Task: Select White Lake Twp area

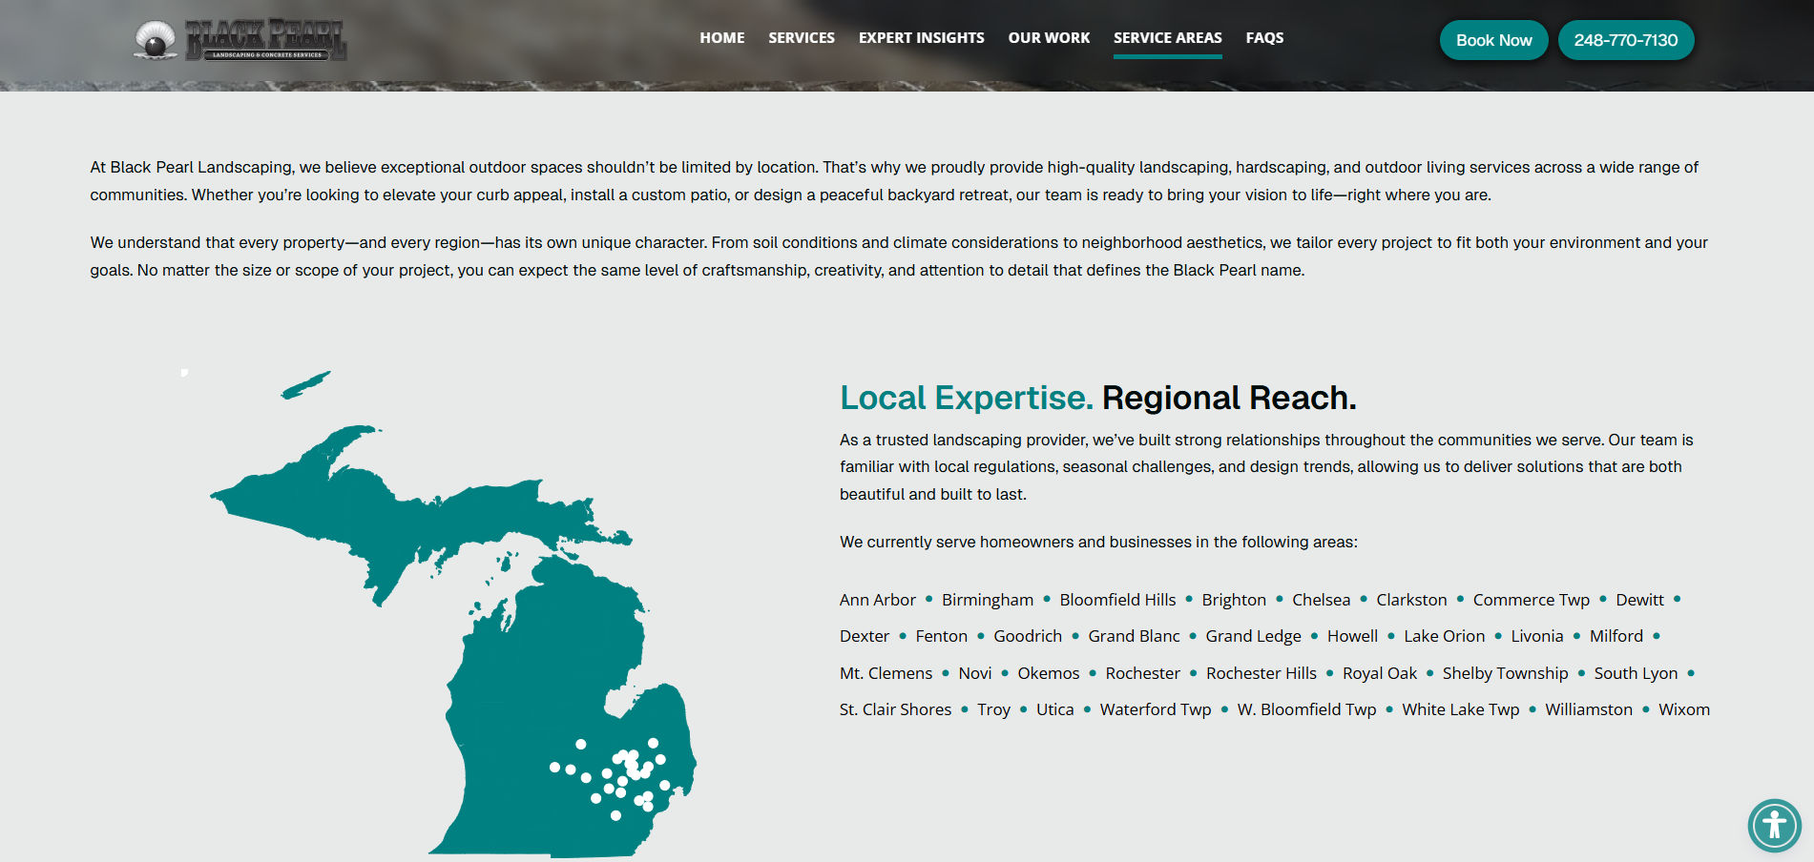Action: [1460, 709]
